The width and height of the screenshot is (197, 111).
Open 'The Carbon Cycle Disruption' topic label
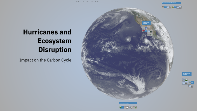(187, 74)
